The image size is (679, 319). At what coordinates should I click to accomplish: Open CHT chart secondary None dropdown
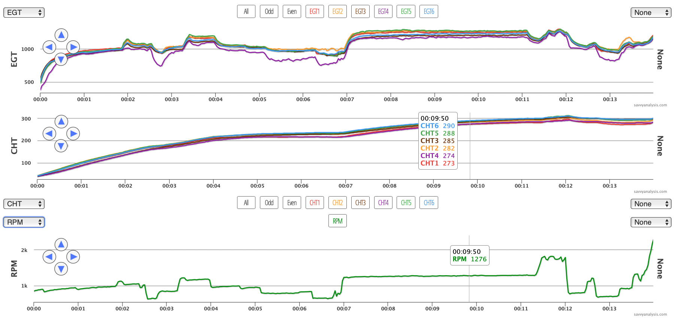click(651, 204)
